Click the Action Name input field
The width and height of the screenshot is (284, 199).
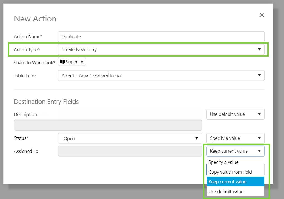[161, 37]
